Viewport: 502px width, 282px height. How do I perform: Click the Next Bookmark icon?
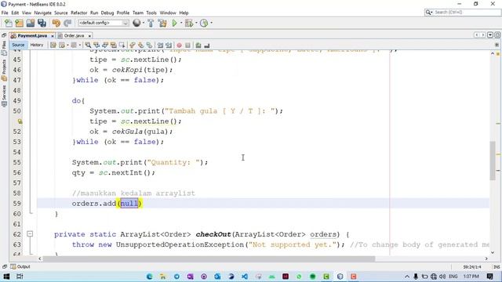click(x=141, y=45)
